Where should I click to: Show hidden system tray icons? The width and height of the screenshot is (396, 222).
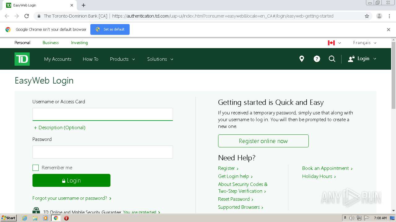[x=345, y=218]
